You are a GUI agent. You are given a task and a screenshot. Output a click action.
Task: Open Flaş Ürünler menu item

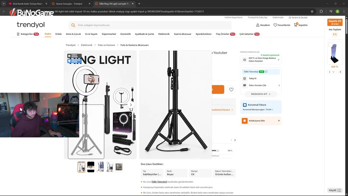point(225,34)
